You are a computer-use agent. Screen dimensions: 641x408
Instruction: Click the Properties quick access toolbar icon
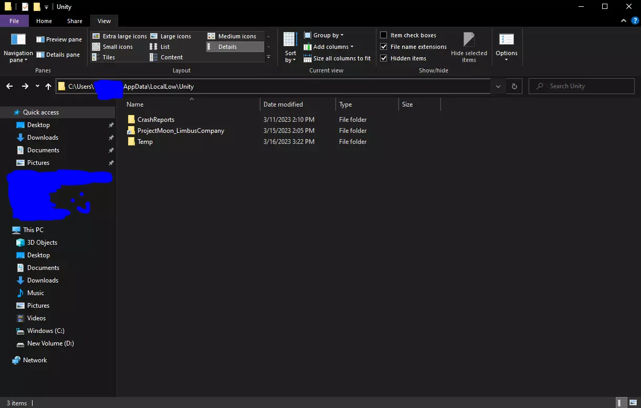[25, 7]
